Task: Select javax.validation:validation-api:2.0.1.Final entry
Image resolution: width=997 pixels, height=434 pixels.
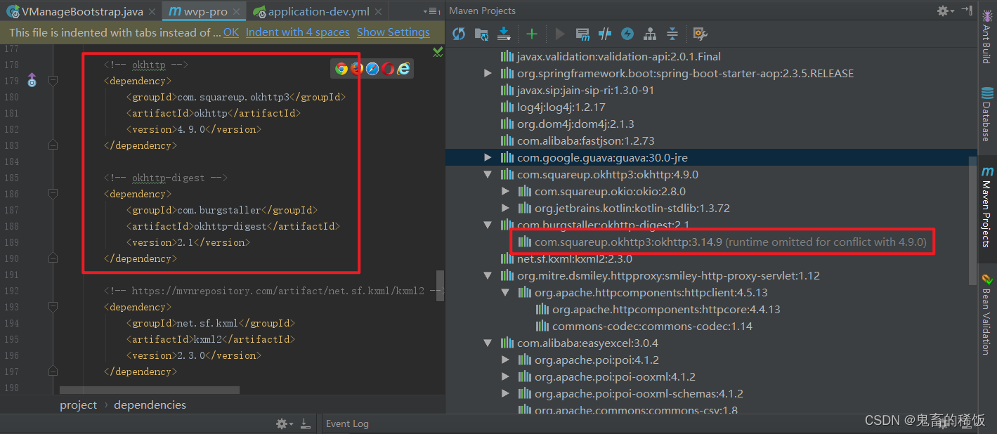Action: (x=611, y=57)
